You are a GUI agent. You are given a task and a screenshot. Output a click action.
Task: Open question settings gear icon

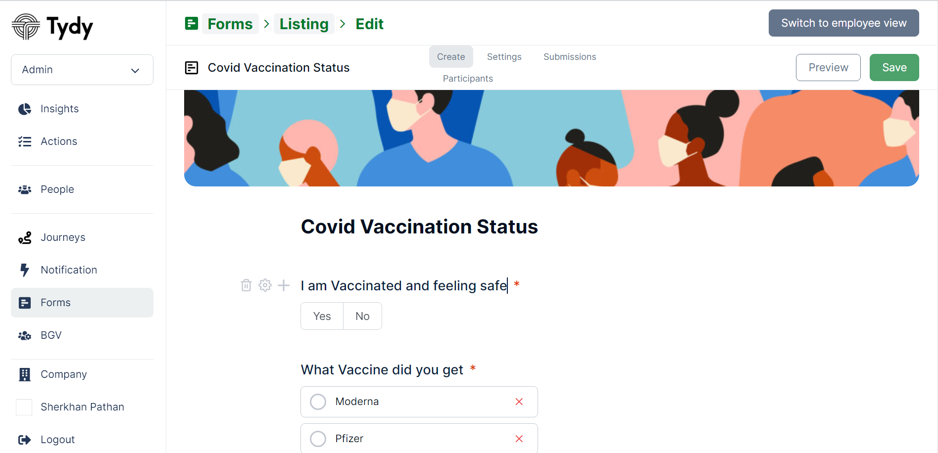265,285
